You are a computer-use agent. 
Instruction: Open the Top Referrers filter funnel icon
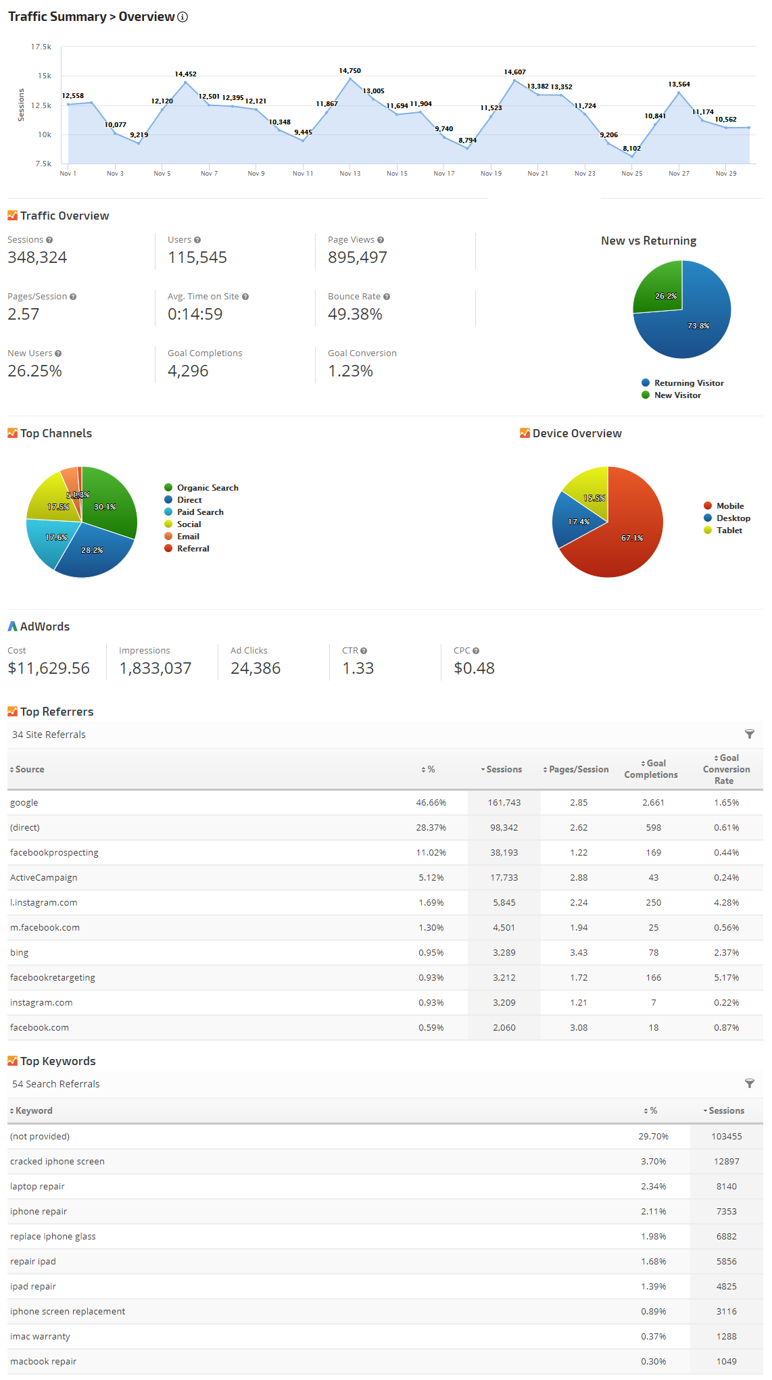click(749, 734)
